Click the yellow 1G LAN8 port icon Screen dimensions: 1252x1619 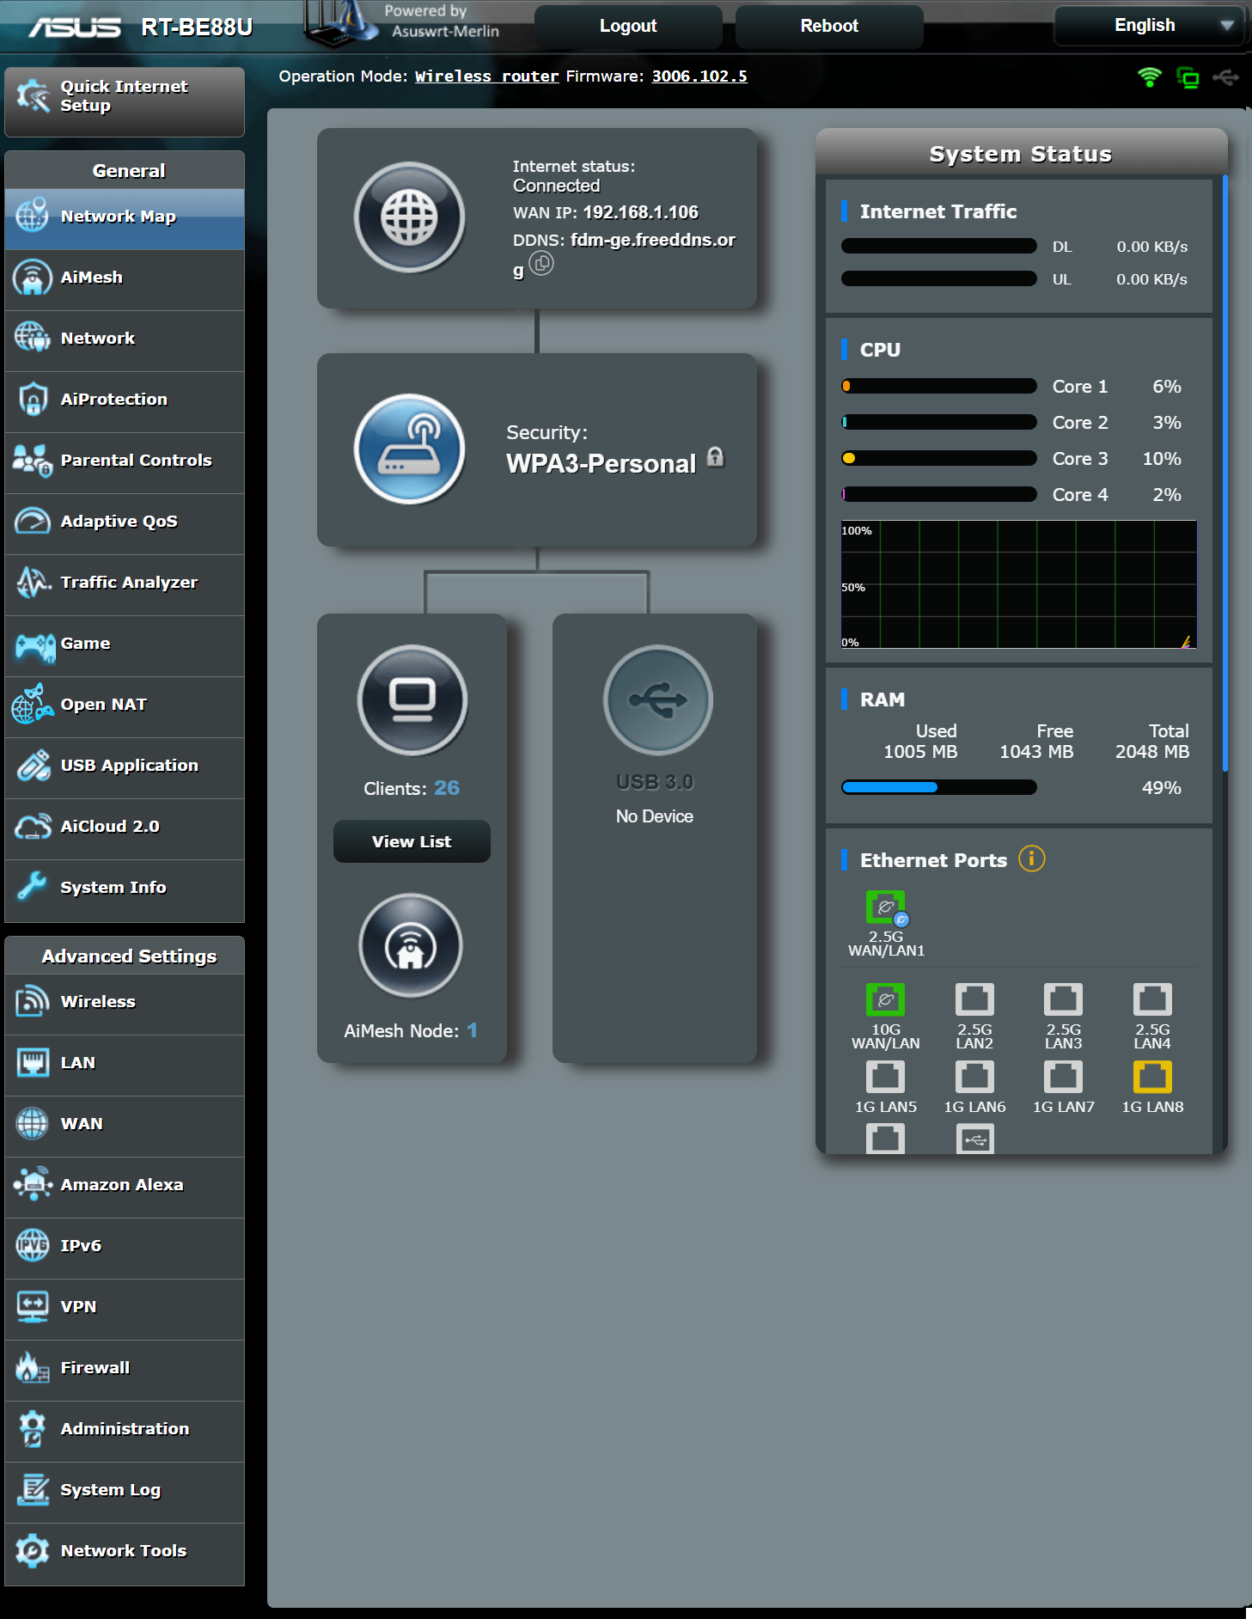click(x=1152, y=1076)
